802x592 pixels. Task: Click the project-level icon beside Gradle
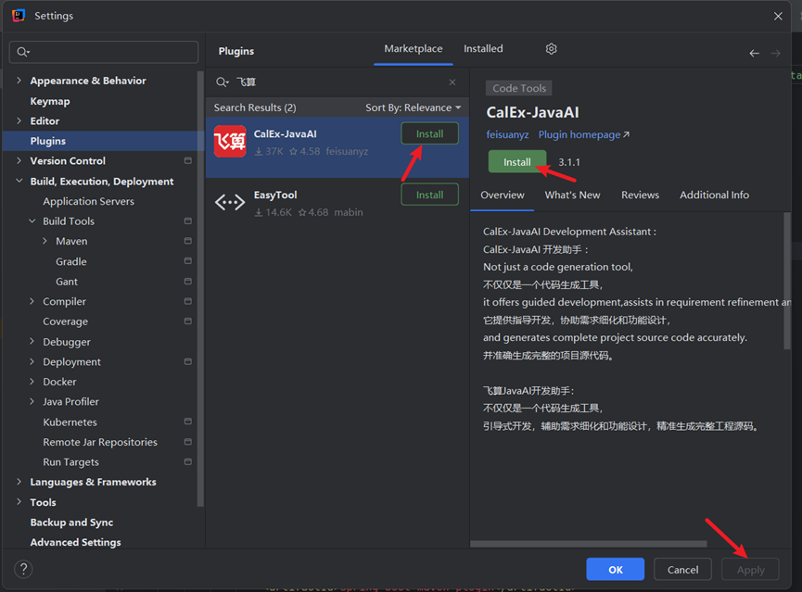[187, 261]
